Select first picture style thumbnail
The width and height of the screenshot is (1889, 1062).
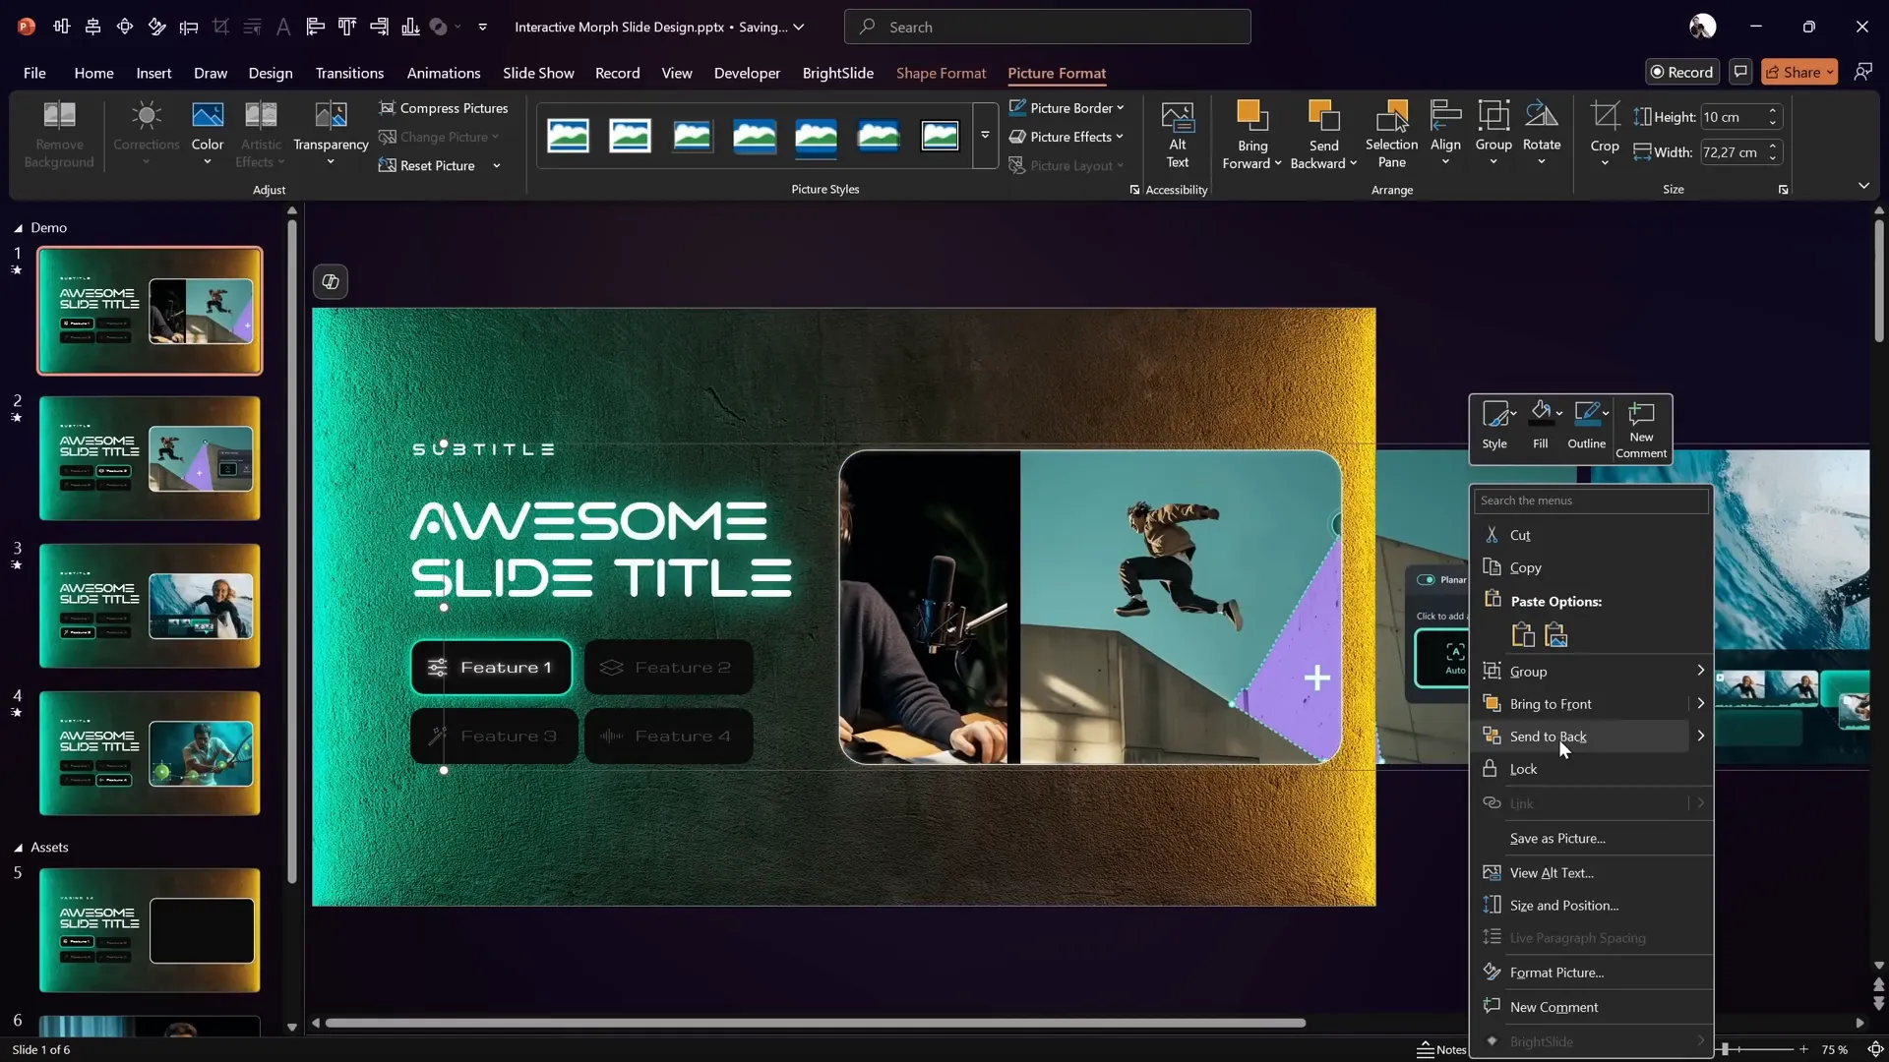pyautogui.click(x=568, y=136)
